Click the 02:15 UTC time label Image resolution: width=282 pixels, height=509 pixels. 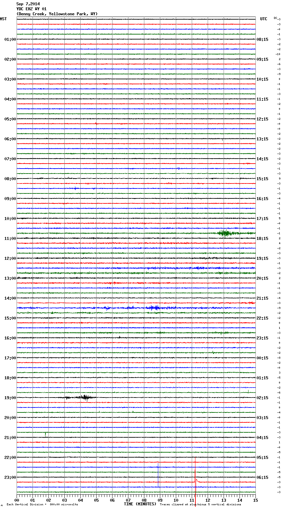pyautogui.click(x=262, y=398)
